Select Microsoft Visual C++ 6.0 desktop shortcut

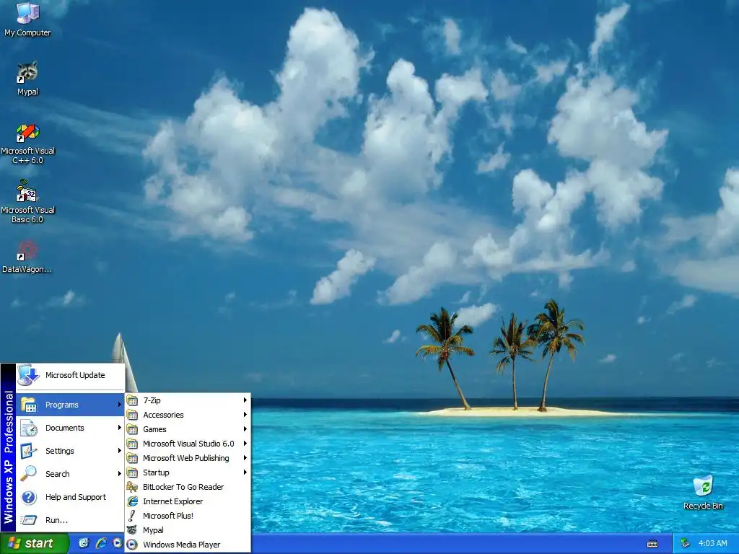(x=27, y=144)
